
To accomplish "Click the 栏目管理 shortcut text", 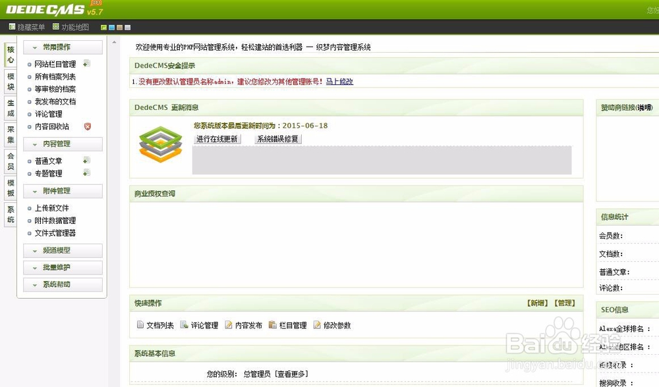I will [x=293, y=325].
